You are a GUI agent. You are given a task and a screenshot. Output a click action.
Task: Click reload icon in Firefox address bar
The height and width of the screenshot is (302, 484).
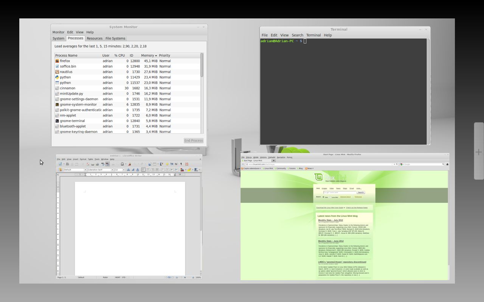(x=397, y=164)
